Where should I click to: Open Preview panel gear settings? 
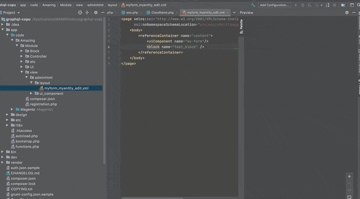click(347, 12)
